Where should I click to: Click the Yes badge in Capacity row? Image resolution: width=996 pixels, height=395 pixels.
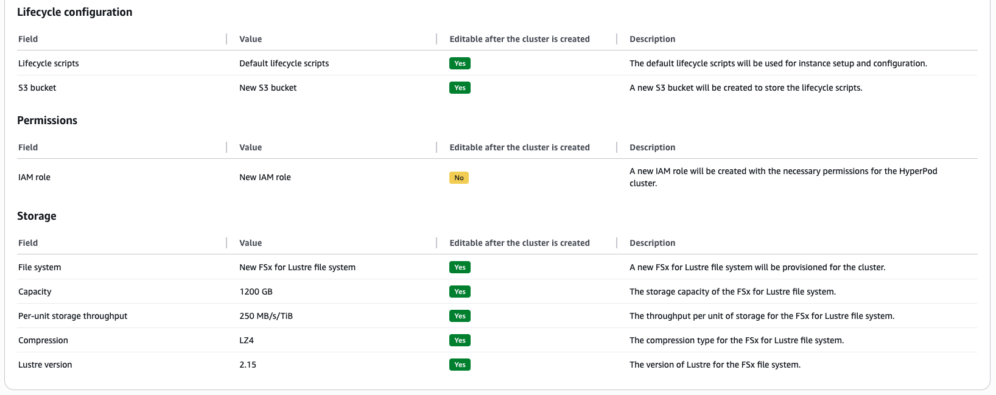(x=460, y=292)
